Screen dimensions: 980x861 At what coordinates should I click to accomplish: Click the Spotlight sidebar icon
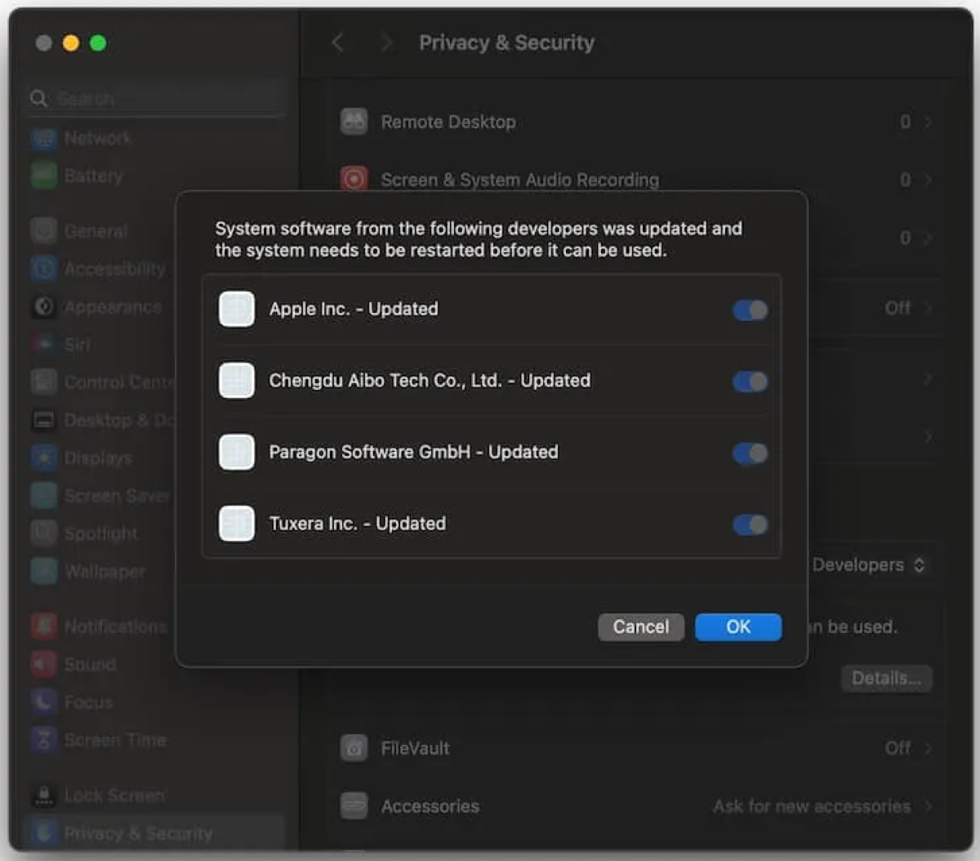tap(44, 533)
